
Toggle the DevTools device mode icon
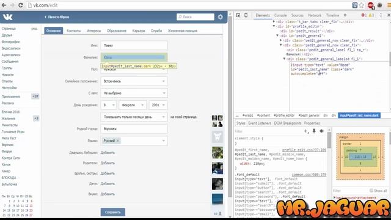pyautogui.click(x=246, y=15)
